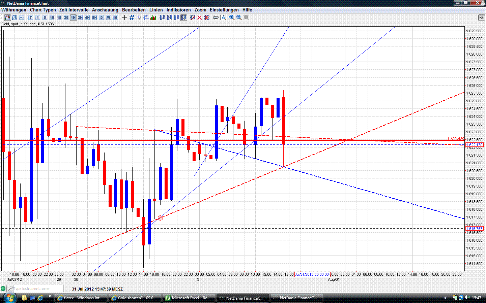The width and height of the screenshot is (486, 303).
Task: Click the delete all lines icon
Action: [207, 18]
